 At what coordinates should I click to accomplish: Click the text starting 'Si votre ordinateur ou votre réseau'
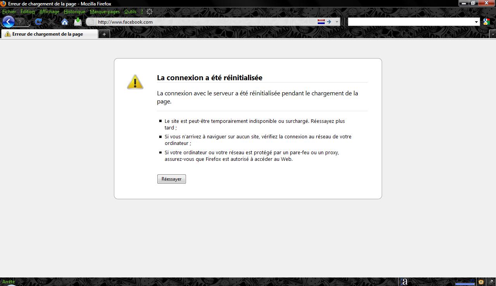pos(252,156)
